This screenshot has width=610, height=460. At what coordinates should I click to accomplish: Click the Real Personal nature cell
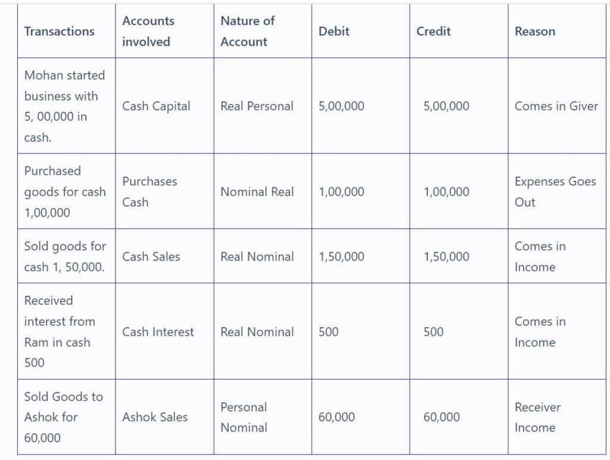click(x=257, y=107)
